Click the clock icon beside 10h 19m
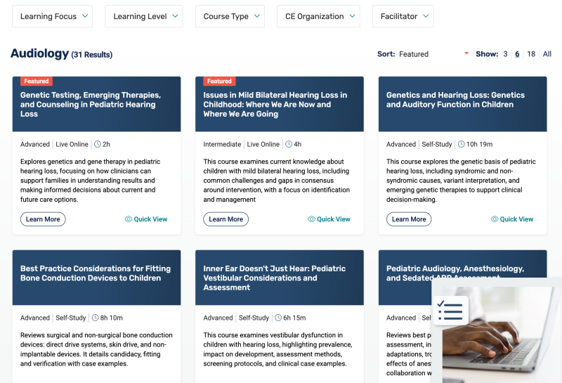Image resolution: width=562 pixels, height=383 pixels. [462, 144]
